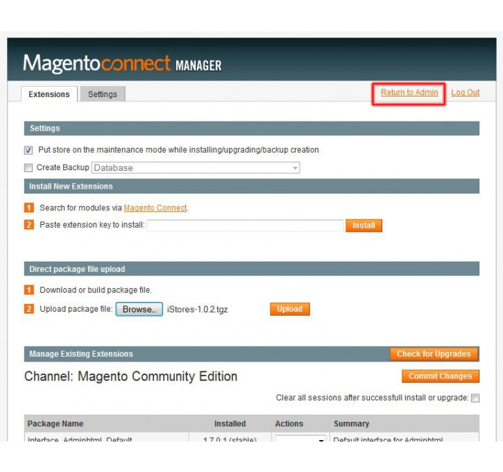The image size is (503, 472).
Task: Click Check for Upgrades button
Action: (434, 353)
